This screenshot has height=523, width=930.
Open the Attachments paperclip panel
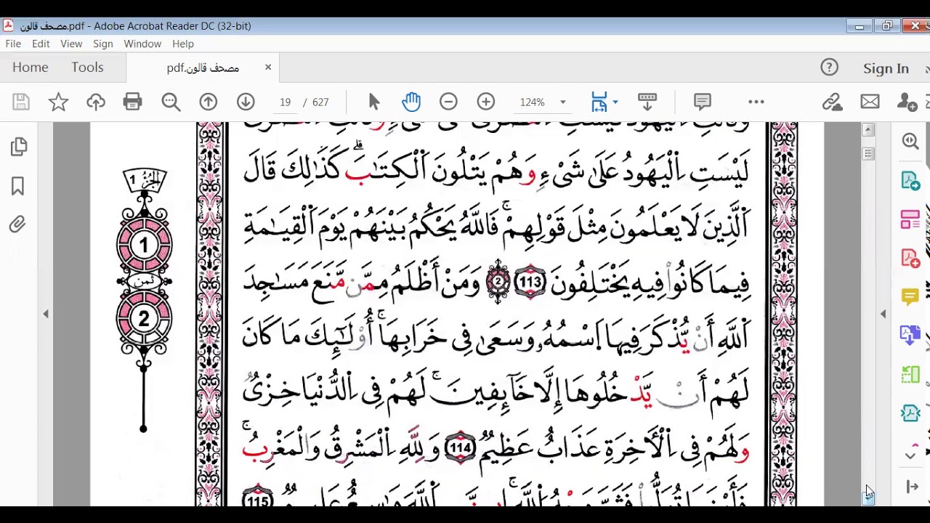point(18,224)
